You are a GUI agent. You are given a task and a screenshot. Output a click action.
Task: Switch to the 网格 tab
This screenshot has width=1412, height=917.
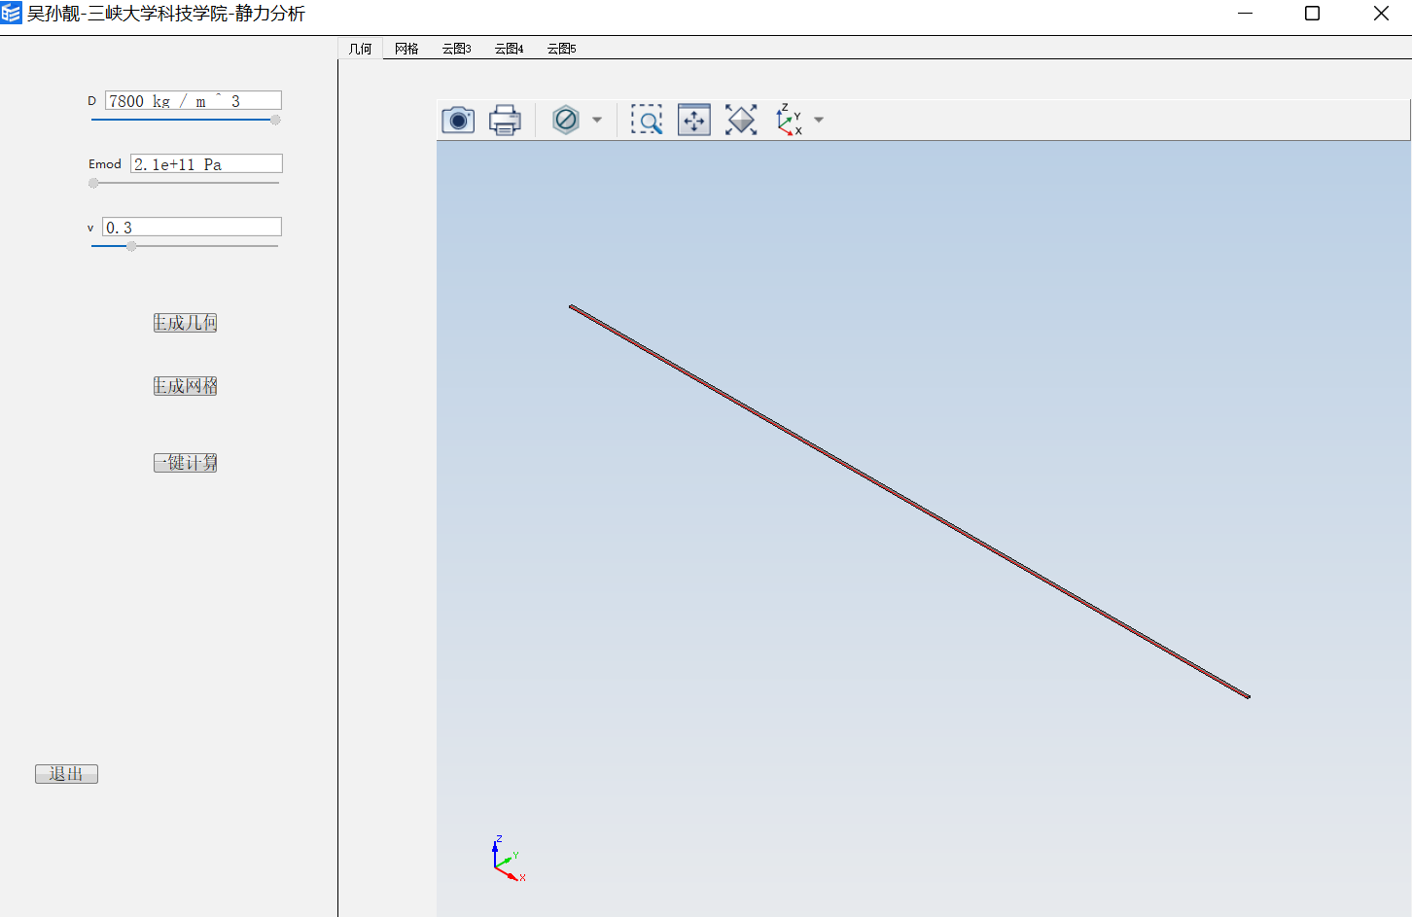pyautogui.click(x=406, y=49)
